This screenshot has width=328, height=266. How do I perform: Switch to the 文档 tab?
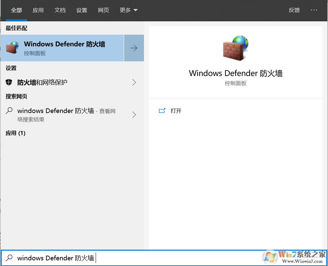(60, 10)
